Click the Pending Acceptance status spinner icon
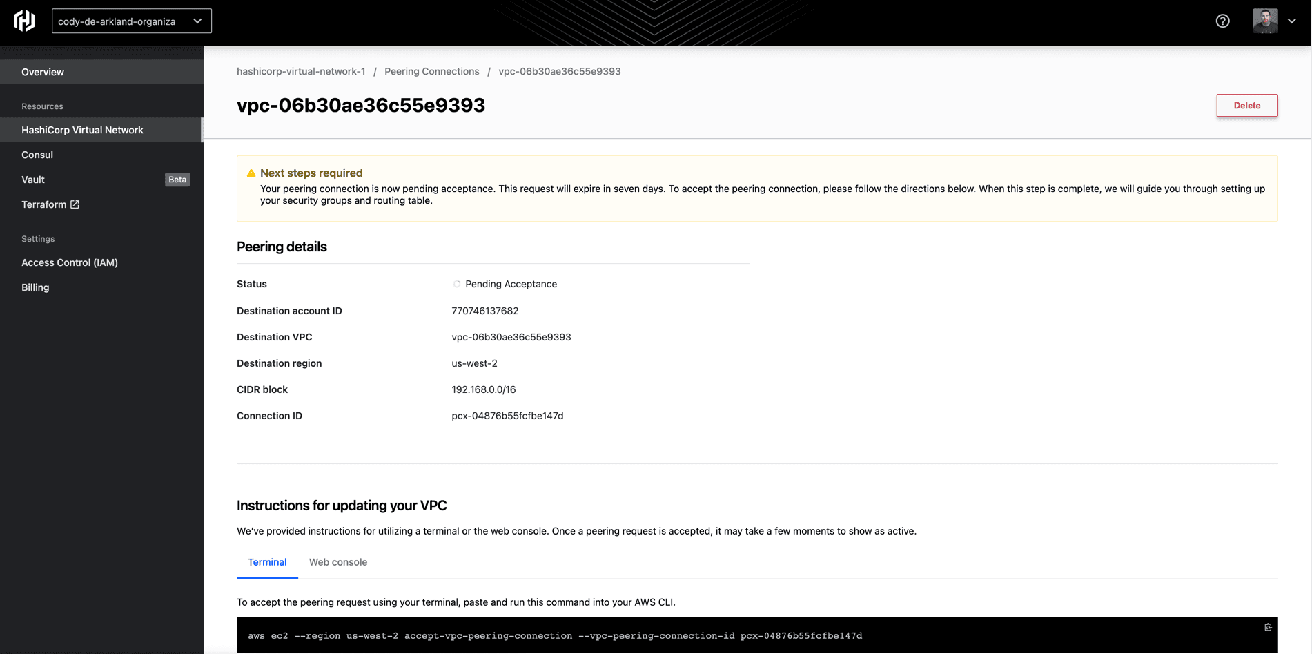 click(457, 284)
